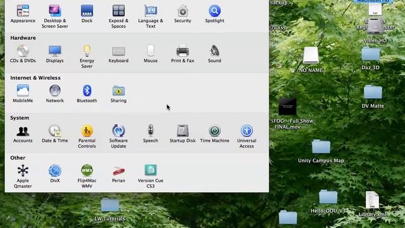Open Startup Disk preferences
This screenshot has height=228, width=405.
point(183,131)
